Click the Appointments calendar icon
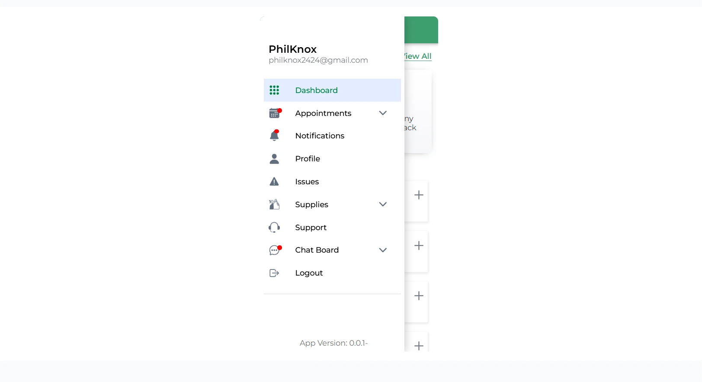Viewport: 702px width, 382px height. pyautogui.click(x=274, y=113)
